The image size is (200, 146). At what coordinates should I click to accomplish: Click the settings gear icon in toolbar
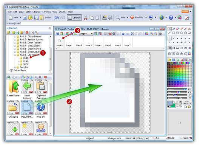[x=110, y=17]
